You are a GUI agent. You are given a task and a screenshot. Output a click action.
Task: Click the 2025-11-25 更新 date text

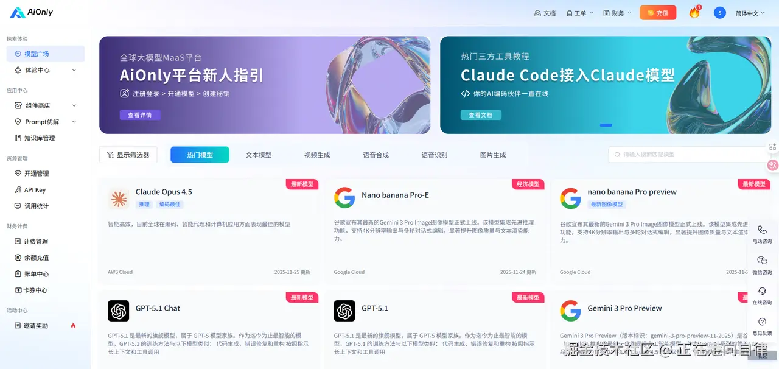[292, 272]
